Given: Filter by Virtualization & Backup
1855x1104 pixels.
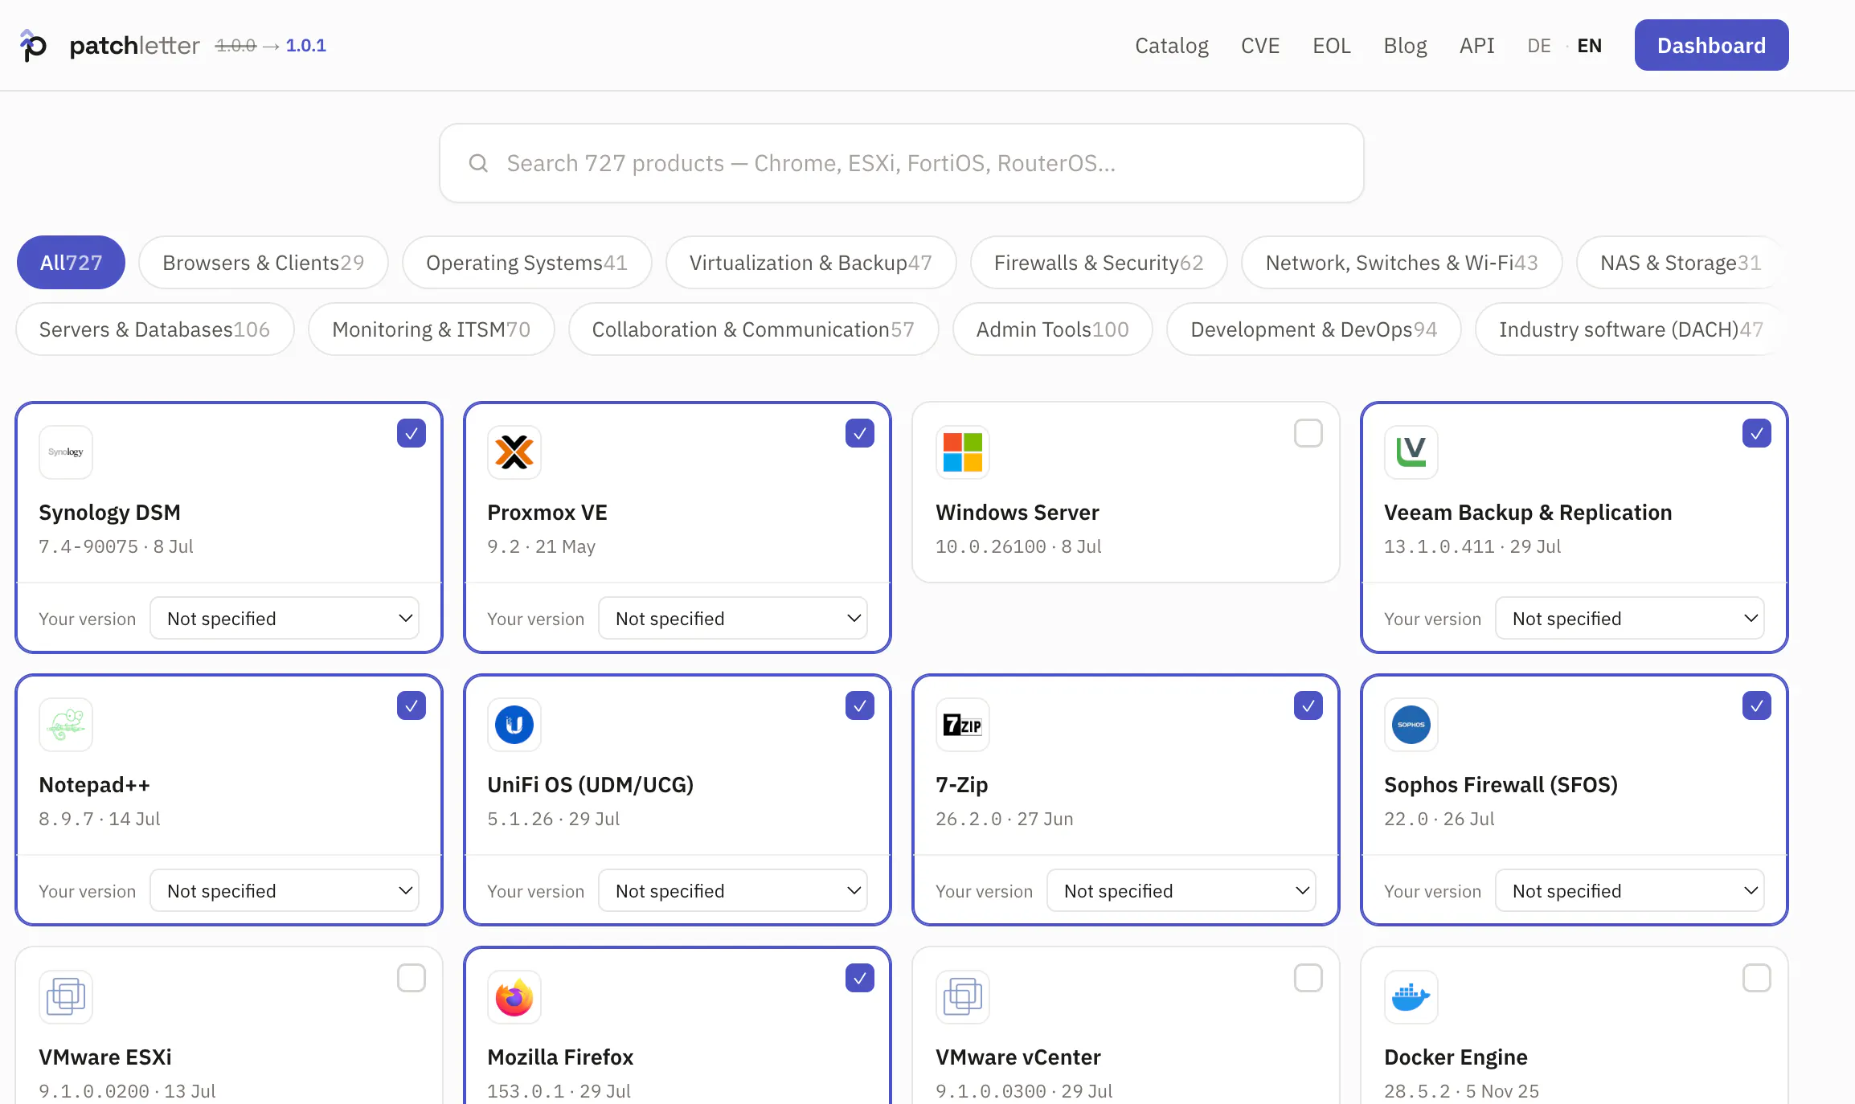Looking at the screenshot, I should coord(811,263).
